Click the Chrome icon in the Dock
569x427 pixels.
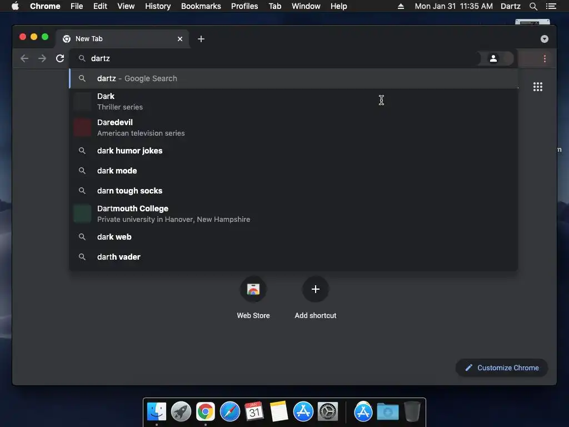click(206, 412)
